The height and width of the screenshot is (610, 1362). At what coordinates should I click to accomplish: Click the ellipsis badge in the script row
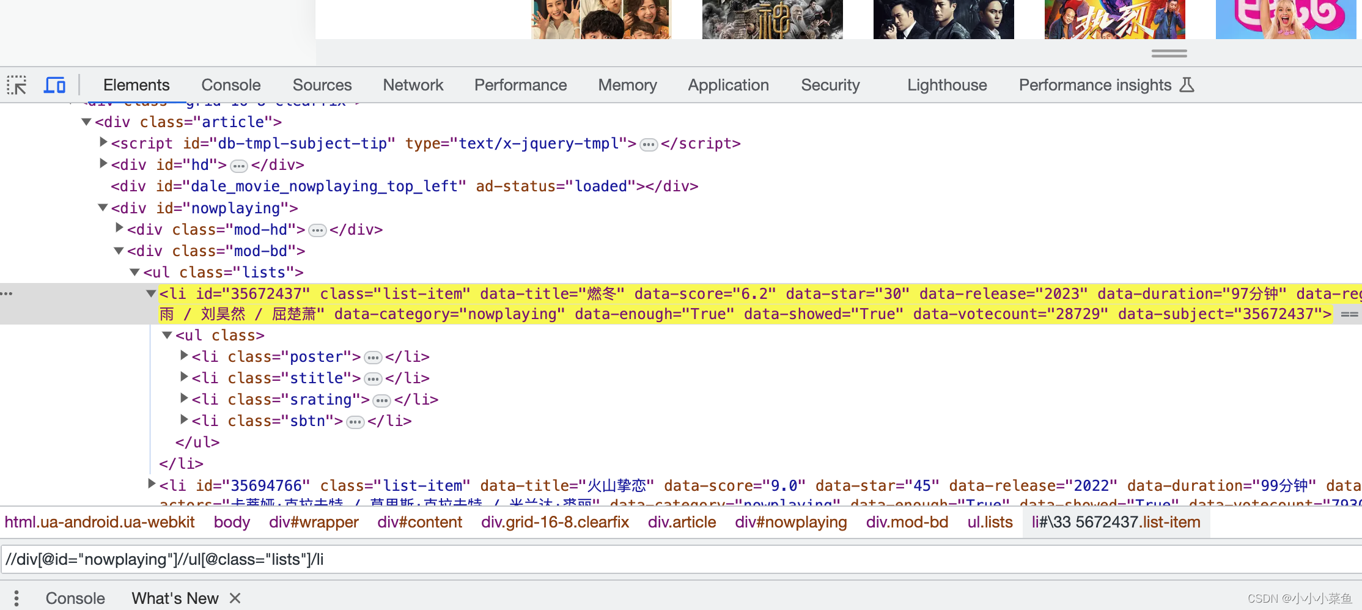coord(649,145)
